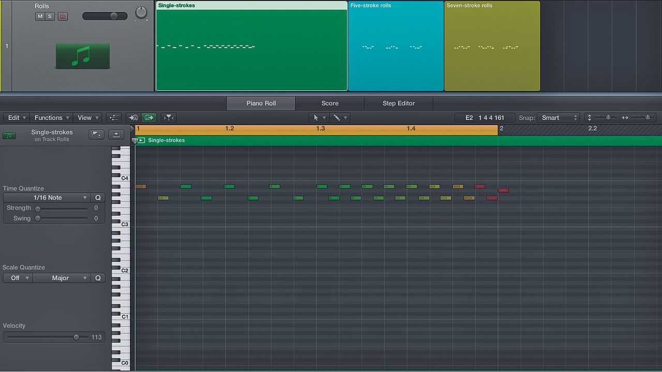Select the red note past bar 2
Screen dimensions: 662x372
pyautogui.click(x=503, y=191)
